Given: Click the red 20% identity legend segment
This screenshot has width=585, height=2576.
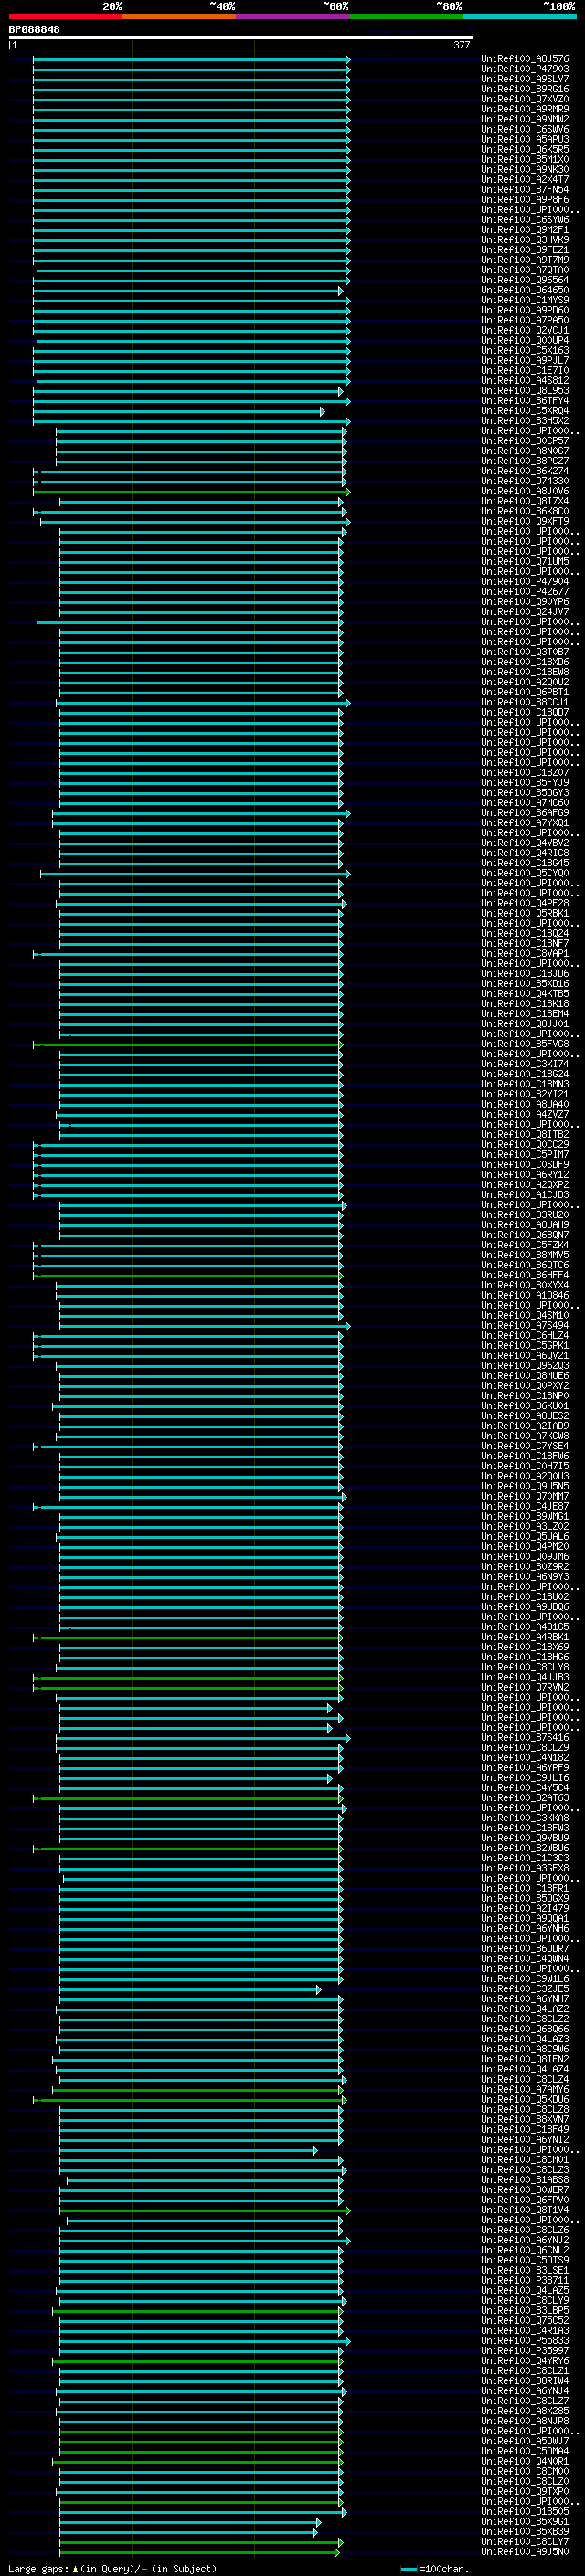Looking at the screenshot, I should [x=65, y=16].
